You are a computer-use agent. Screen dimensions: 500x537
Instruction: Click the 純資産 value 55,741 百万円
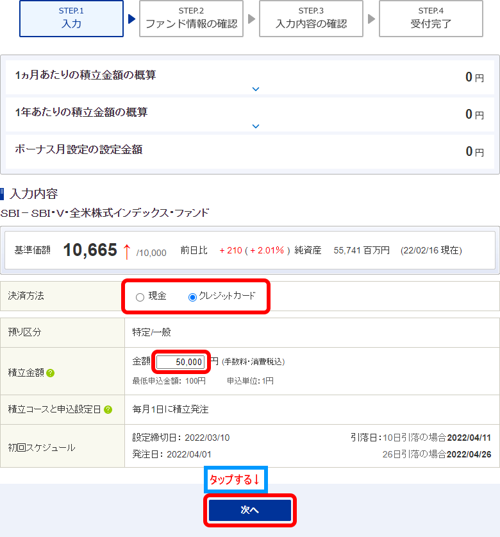click(x=362, y=250)
